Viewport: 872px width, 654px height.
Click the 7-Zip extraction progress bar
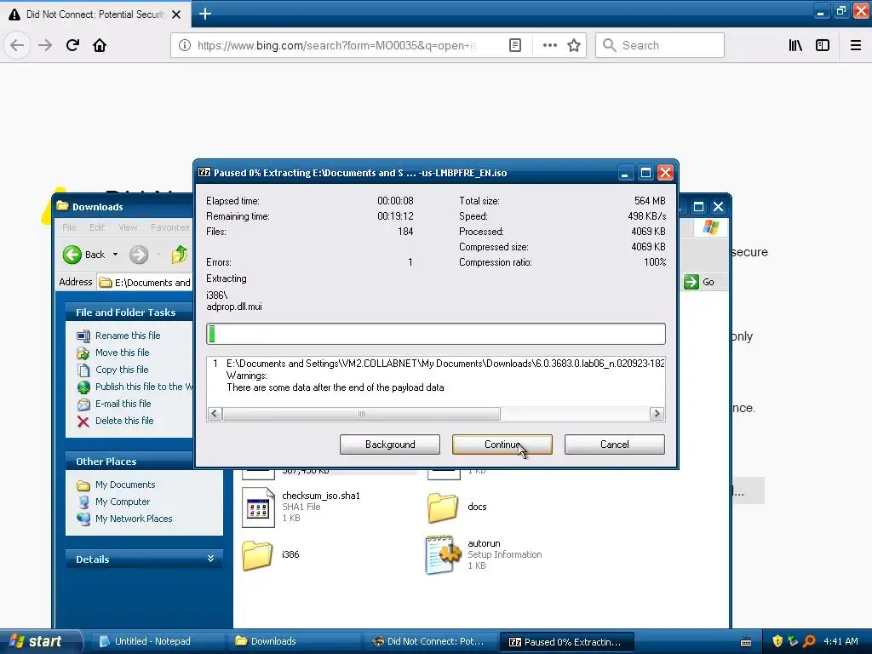pyautogui.click(x=435, y=334)
